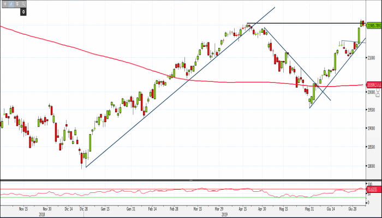
Task: Click the 19500 price axis label
Action: click(372, 110)
